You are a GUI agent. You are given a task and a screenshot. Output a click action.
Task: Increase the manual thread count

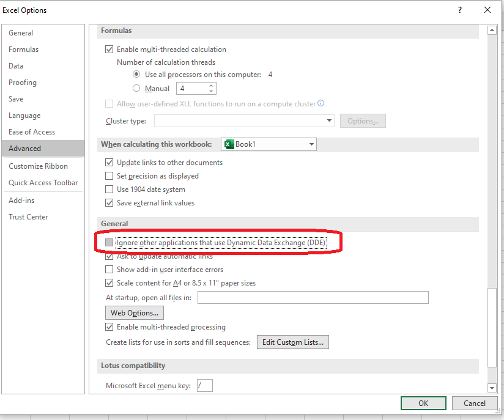point(211,86)
